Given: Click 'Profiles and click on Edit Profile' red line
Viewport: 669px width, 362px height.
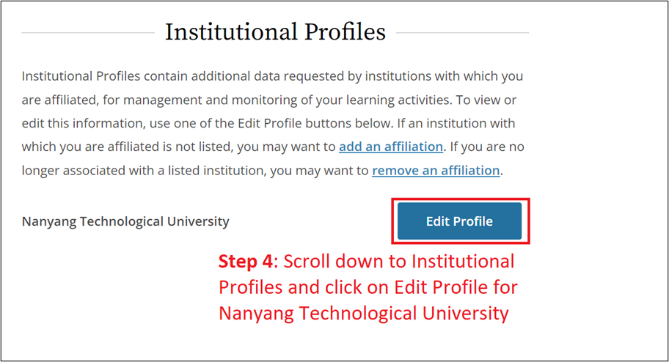Looking at the screenshot, I should [x=368, y=287].
